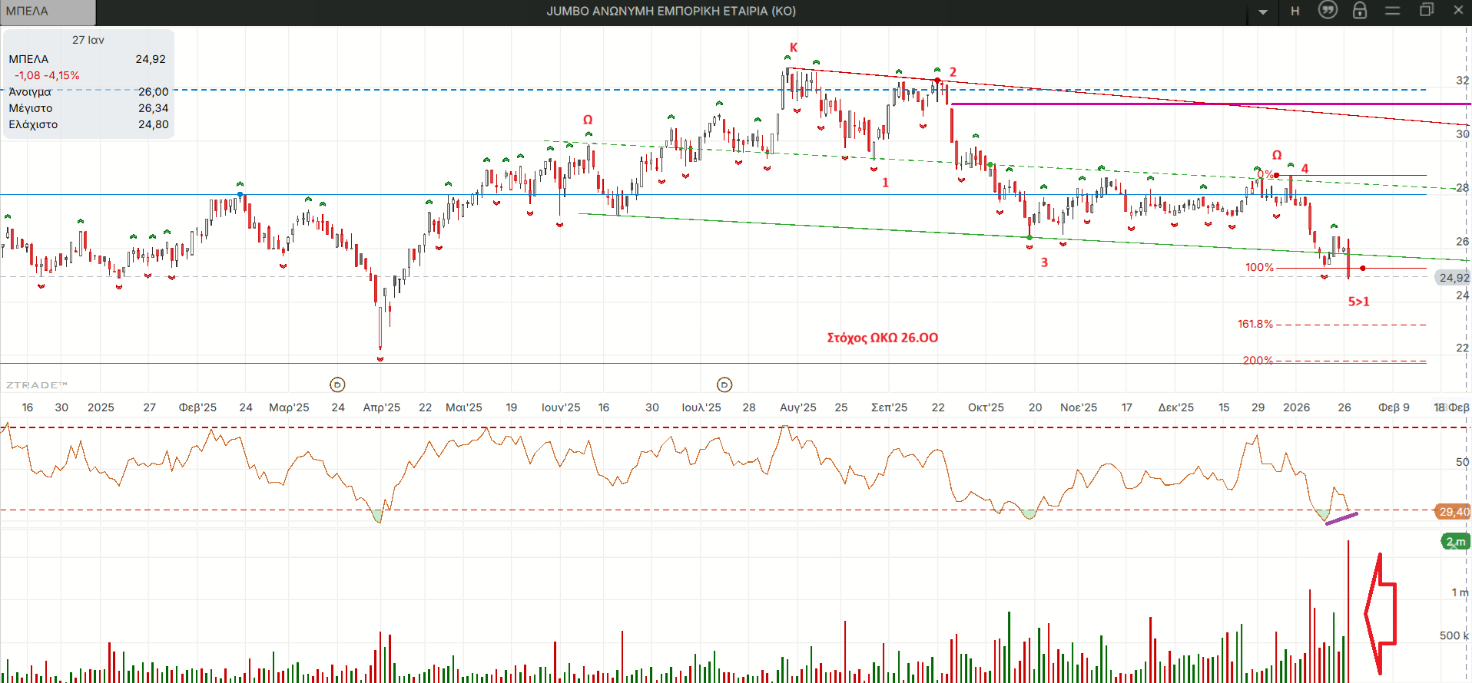The height and width of the screenshot is (683, 1472).
Task: Click the H timeframe button
Action: click(1295, 11)
